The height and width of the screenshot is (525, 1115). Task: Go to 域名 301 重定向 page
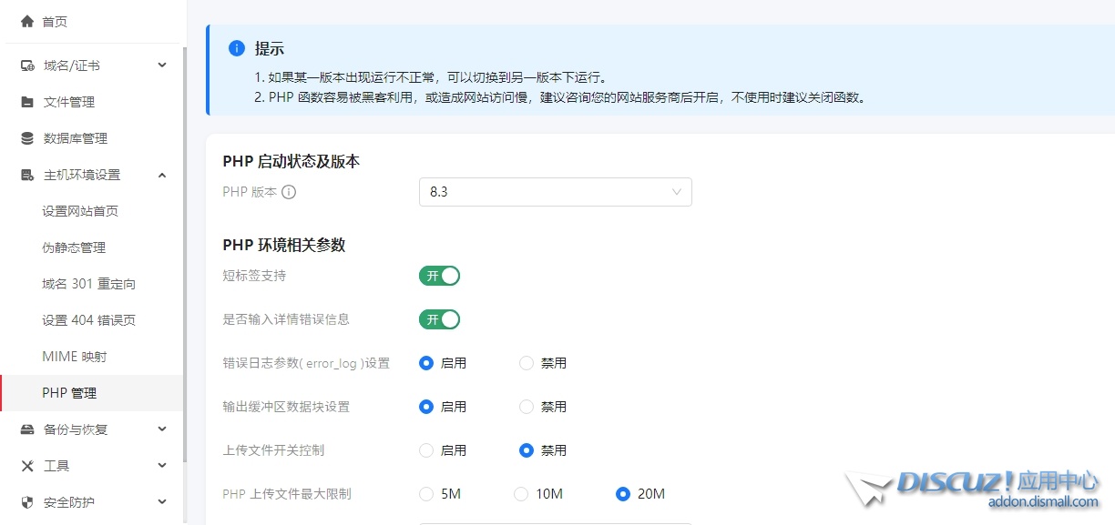click(88, 284)
